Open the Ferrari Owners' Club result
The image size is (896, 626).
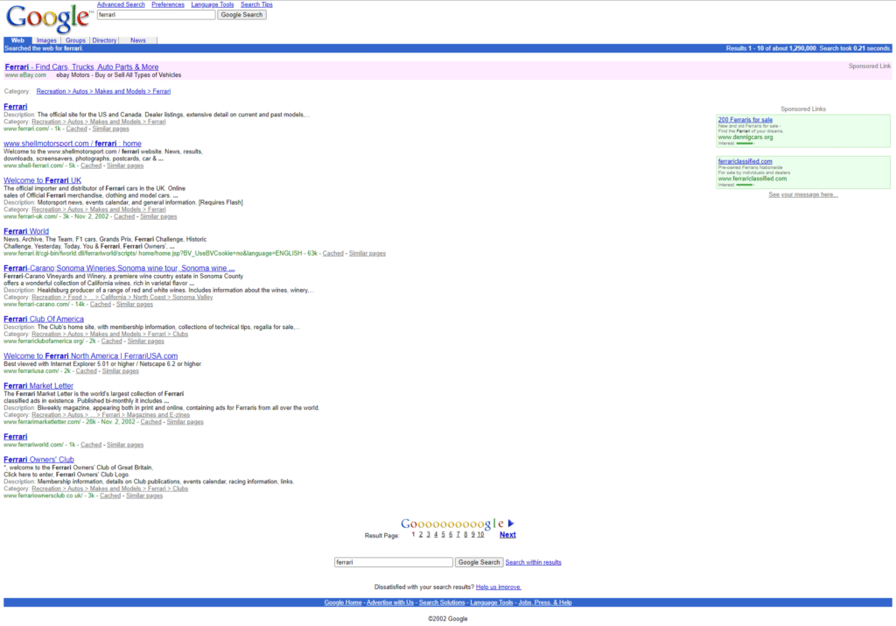coord(38,459)
